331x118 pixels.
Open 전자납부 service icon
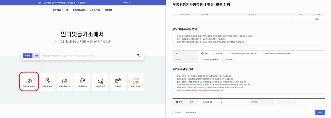(x=118, y=82)
